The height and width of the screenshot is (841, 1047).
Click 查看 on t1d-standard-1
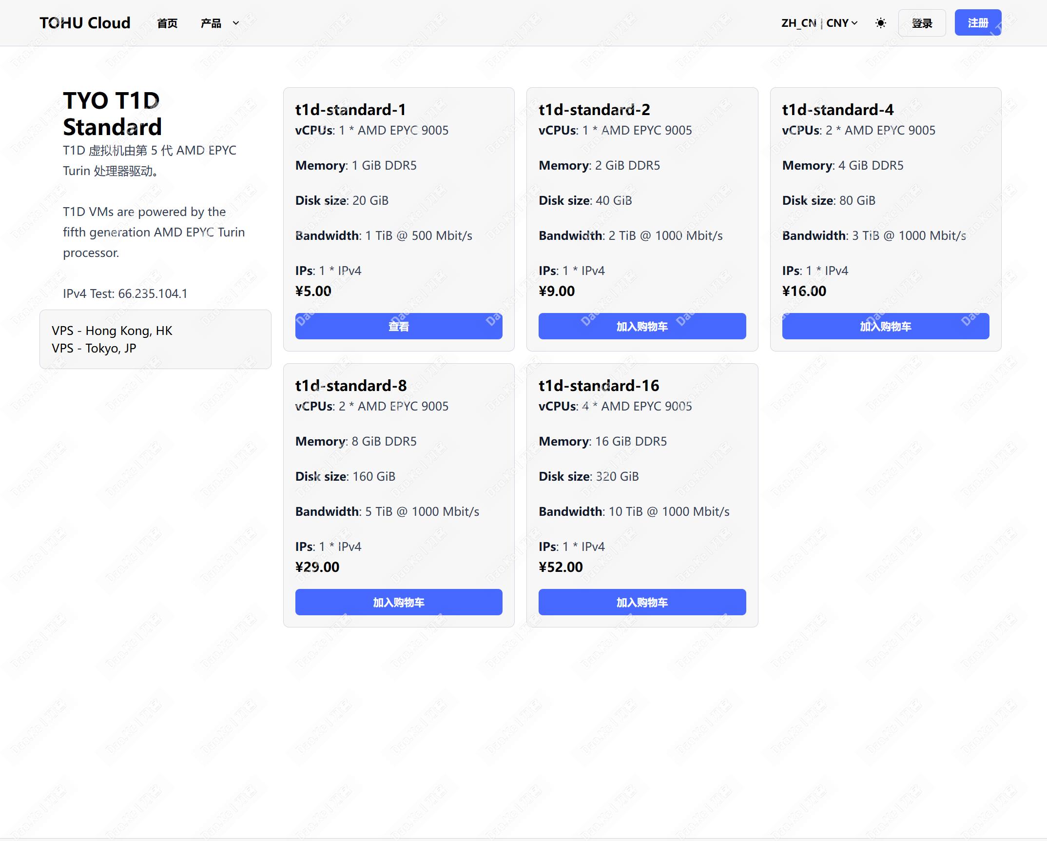[398, 326]
